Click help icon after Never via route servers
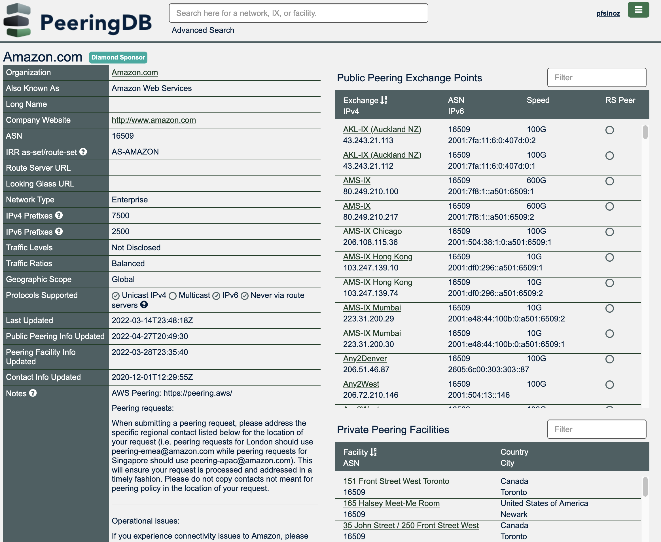 (144, 305)
